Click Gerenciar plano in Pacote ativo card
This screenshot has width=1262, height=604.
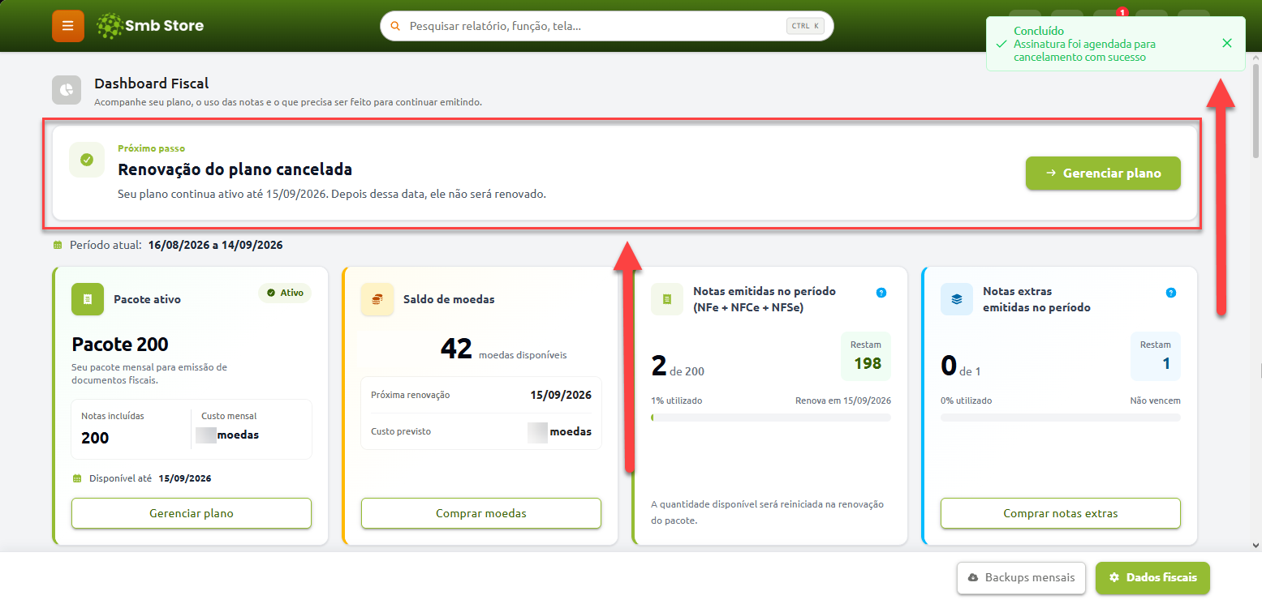click(x=192, y=513)
